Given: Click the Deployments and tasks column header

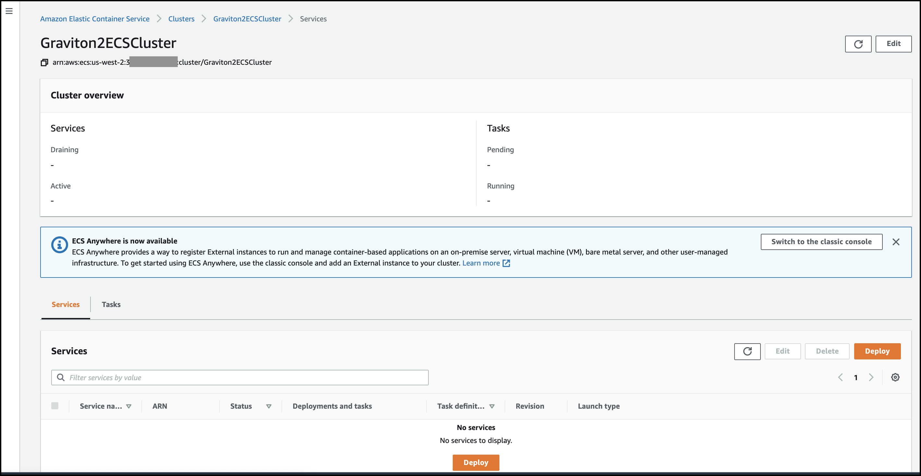Looking at the screenshot, I should click(x=332, y=406).
